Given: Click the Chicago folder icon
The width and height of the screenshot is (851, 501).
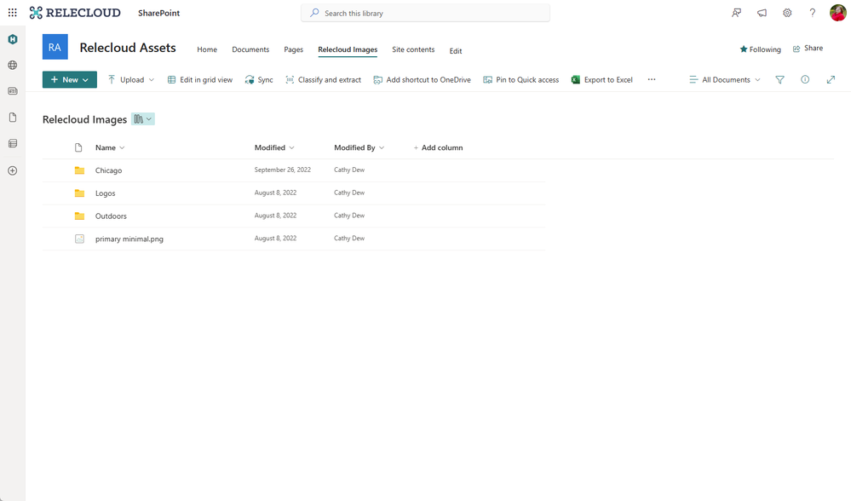Looking at the screenshot, I should pyautogui.click(x=79, y=170).
